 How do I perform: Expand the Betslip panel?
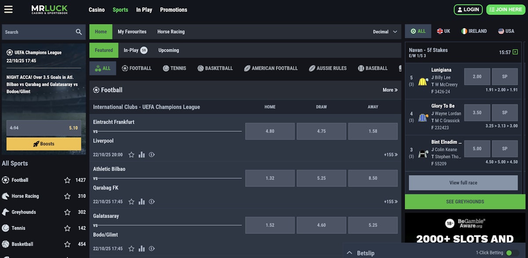click(x=350, y=253)
